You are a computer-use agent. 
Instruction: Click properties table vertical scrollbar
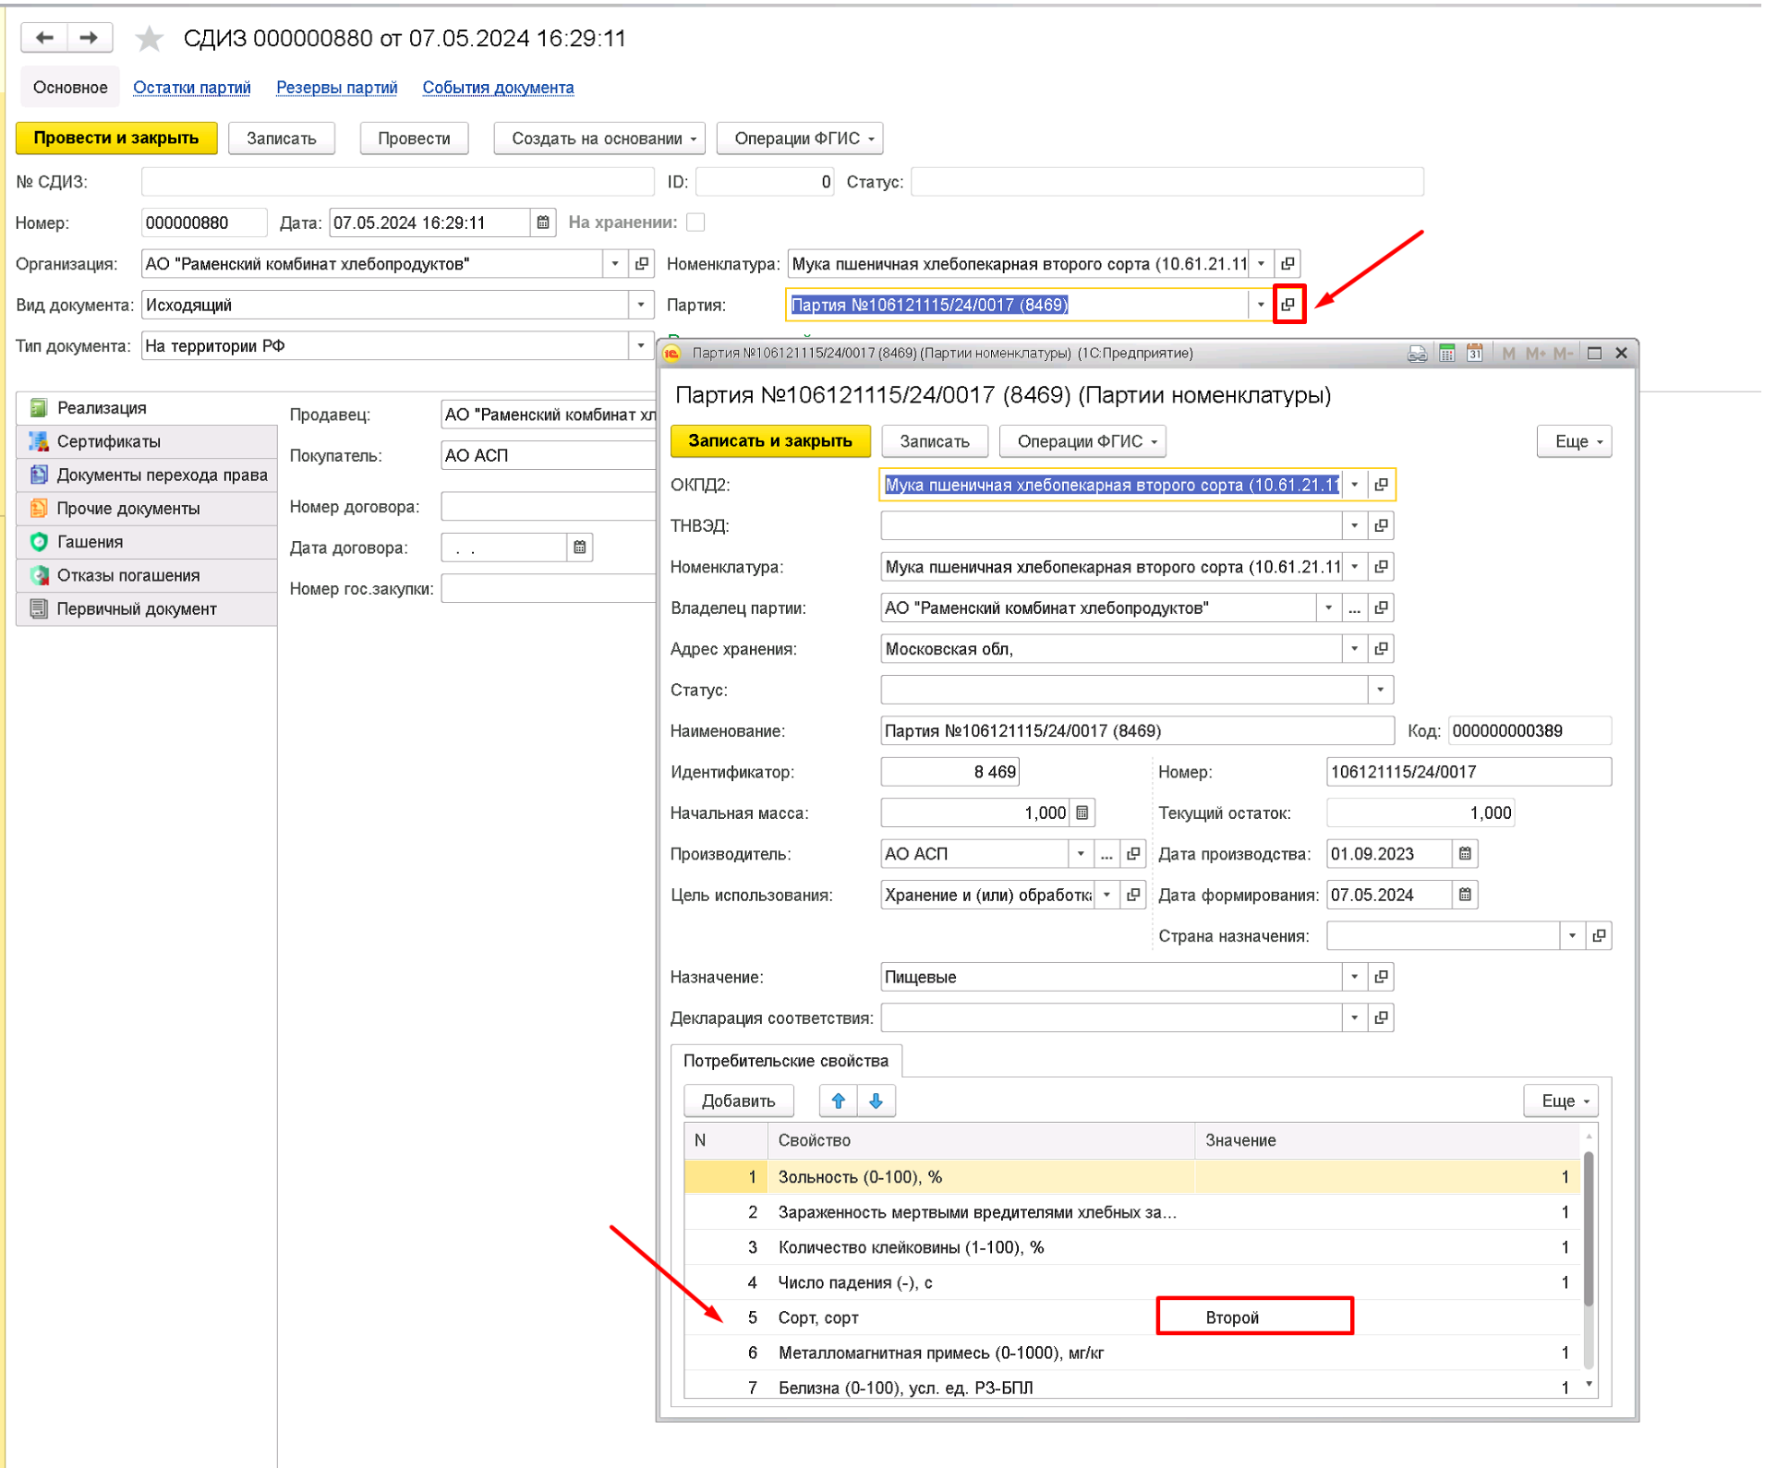pos(1588,1228)
